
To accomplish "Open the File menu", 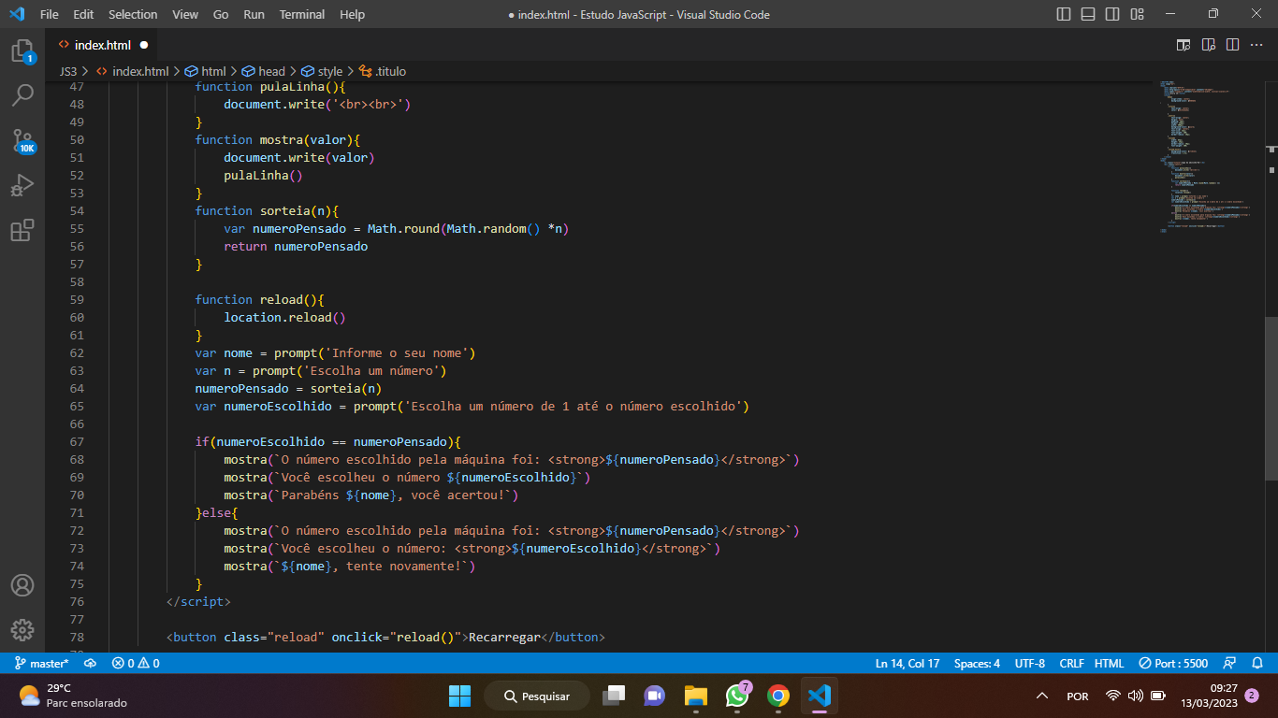I will coord(50,14).
